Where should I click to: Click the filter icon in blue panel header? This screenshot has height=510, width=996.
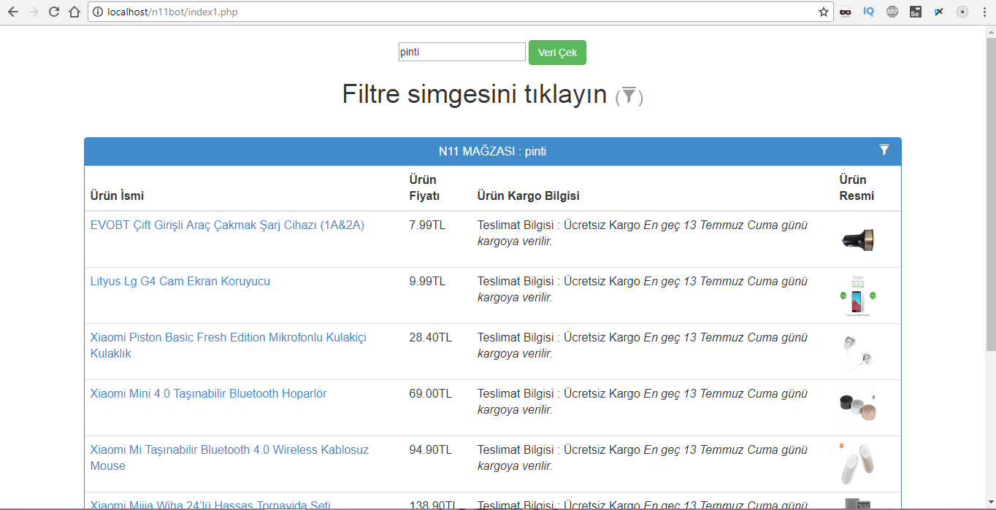tap(884, 150)
